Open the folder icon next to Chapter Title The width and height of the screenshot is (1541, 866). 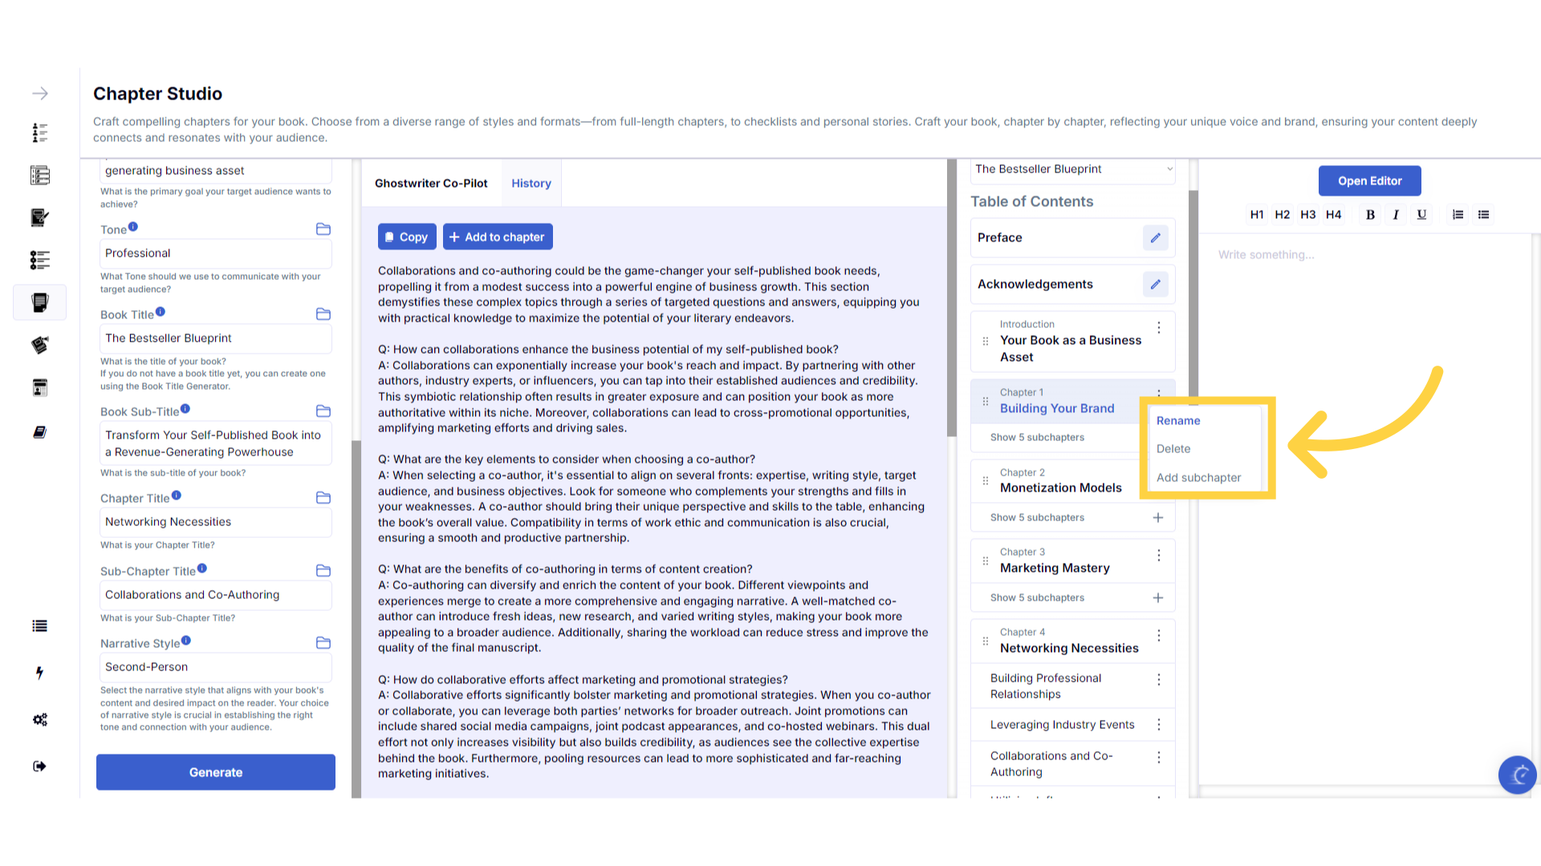pos(323,498)
